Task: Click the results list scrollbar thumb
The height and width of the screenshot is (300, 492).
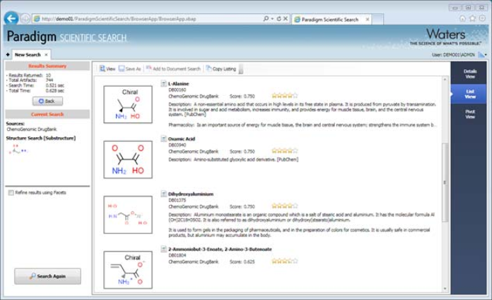Action: click(444, 183)
